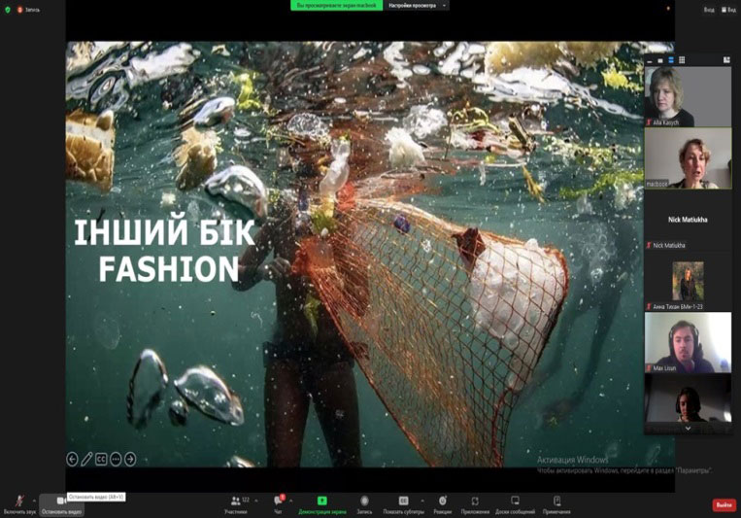Open the more options ellipsis on slide
This screenshot has height=518, width=741.
click(116, 459)
